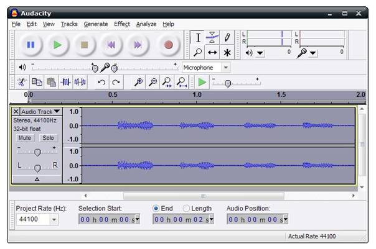Click the Fit Selection zoom icon
This screenshot has width=376, height=249.
click(x=167, y=82)
